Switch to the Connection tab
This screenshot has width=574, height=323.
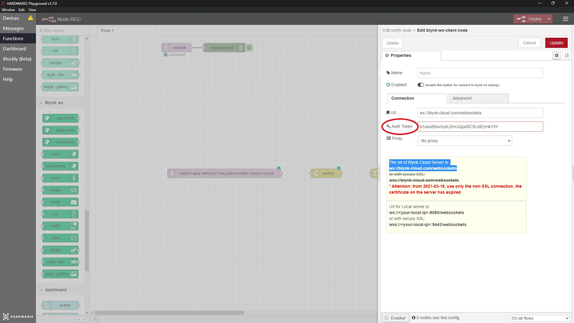[x=417, y=98]
